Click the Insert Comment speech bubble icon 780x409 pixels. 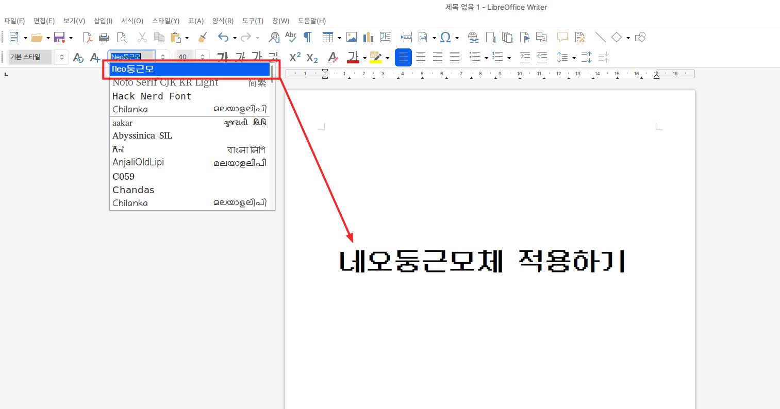tap(562, 37)
